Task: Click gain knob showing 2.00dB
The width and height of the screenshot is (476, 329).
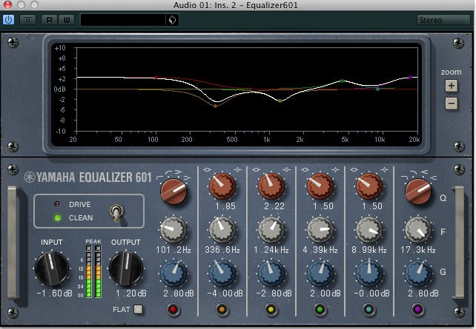Action: coord(320,274)
